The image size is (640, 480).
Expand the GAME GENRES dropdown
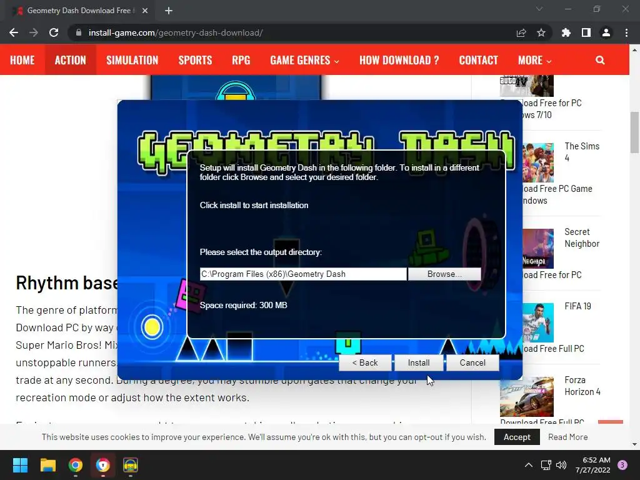(x=304, y=60)
